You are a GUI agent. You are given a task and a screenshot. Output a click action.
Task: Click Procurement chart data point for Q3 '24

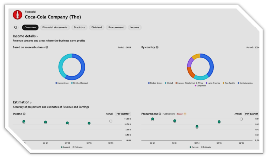(x=175, y=121)
